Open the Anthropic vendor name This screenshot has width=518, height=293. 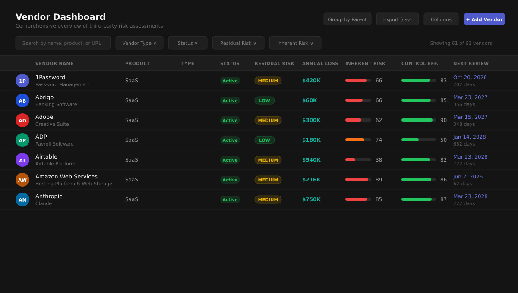pos(49,196)
